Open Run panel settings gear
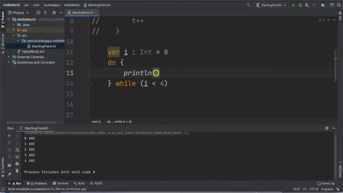The height and width of the screenshot is (193, 343). (327, 128)
